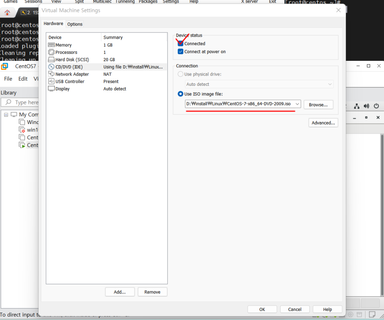Screen dimensions: 384x320
Task: Click the Auto detect display summary
Action: [114, 89]
